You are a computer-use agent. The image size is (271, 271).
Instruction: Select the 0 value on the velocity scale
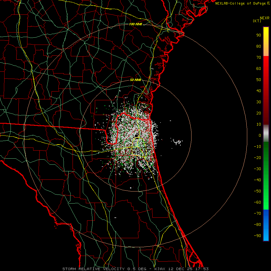click(x=260, y=135)
